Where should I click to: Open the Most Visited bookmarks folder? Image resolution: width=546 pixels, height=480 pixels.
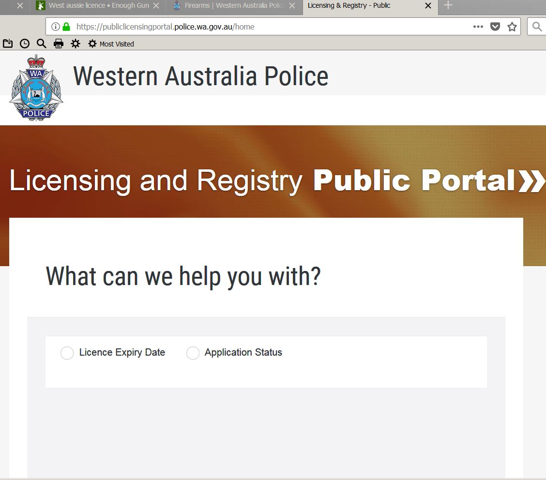pyautogui.click(x=111, y=44)
